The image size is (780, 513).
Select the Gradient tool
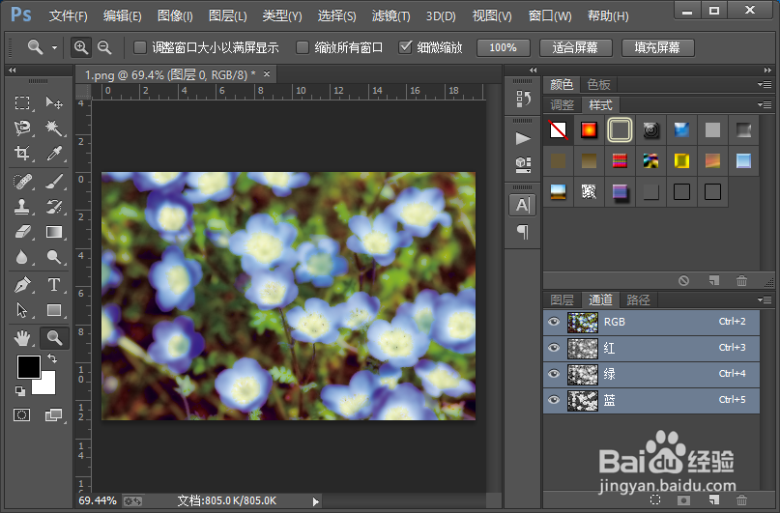(x=54, y=232)
